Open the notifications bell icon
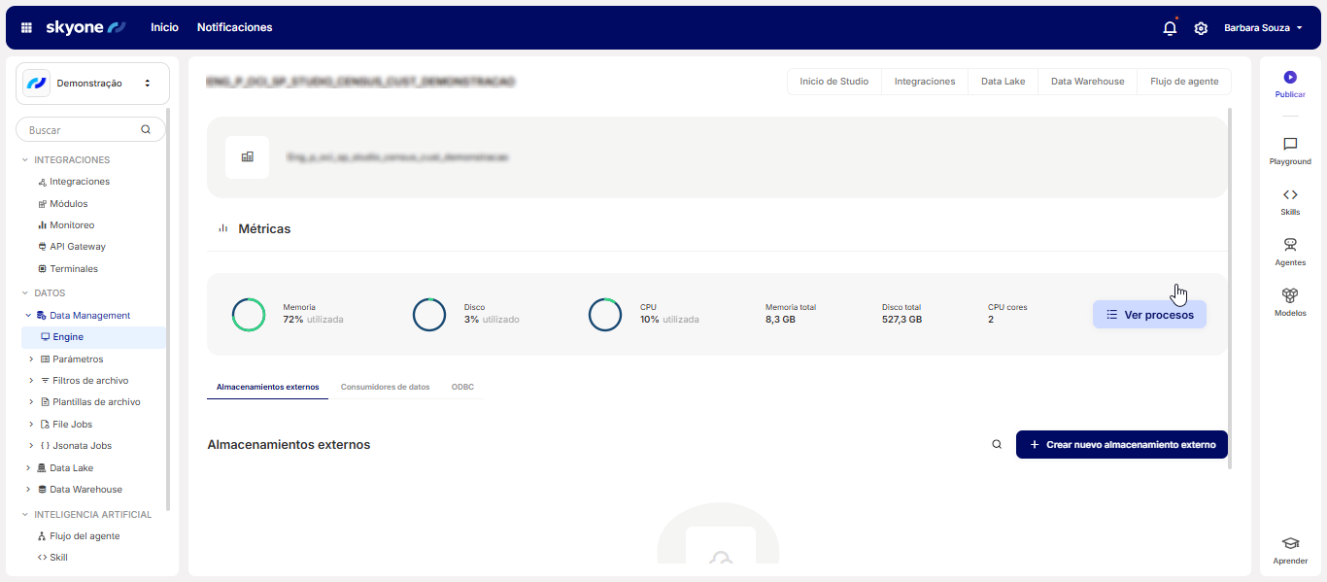The image size is (1327, 582). pos(1170,28)
